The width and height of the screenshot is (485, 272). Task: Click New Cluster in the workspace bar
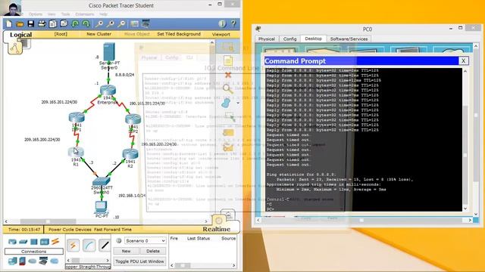click(x=99, y=34)
